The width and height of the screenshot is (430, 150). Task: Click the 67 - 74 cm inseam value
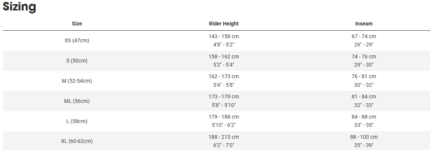coord(364,37)
